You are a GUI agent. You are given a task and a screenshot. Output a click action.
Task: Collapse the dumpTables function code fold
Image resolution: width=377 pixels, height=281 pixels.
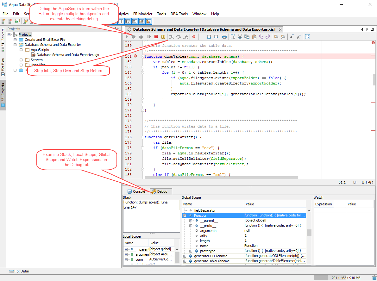[142, 57]
